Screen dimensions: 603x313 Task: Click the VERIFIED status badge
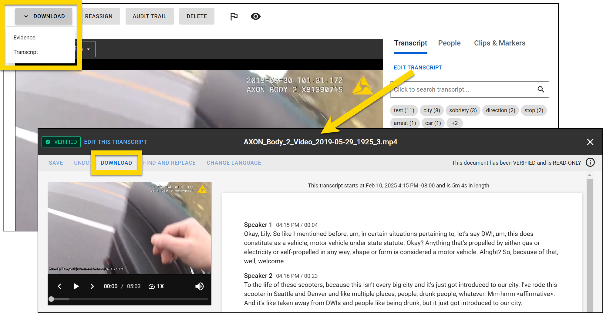pos(61,142)
